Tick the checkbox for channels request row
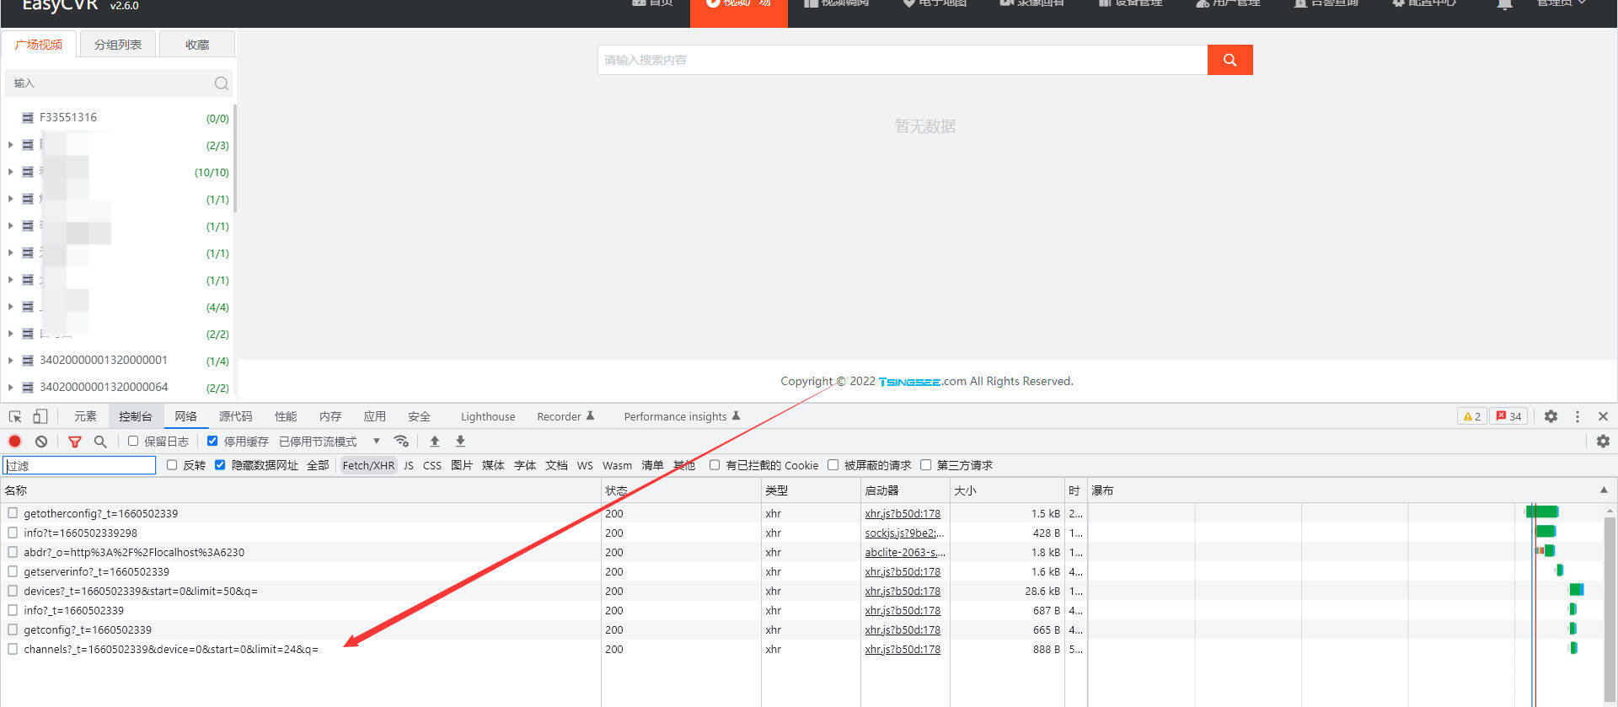Viewport: 1618px width, 707px height. pos(13,649)
